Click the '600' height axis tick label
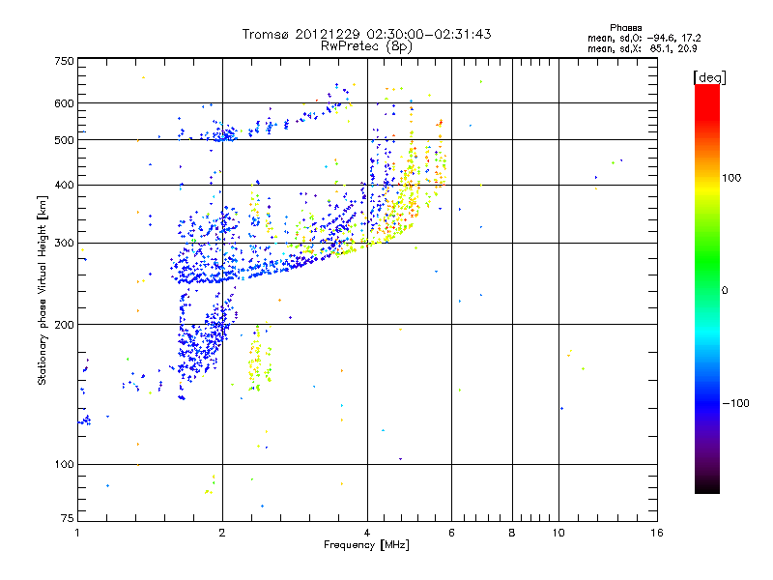The height and width of the screenshot is (580, 773). coord(65,103)
